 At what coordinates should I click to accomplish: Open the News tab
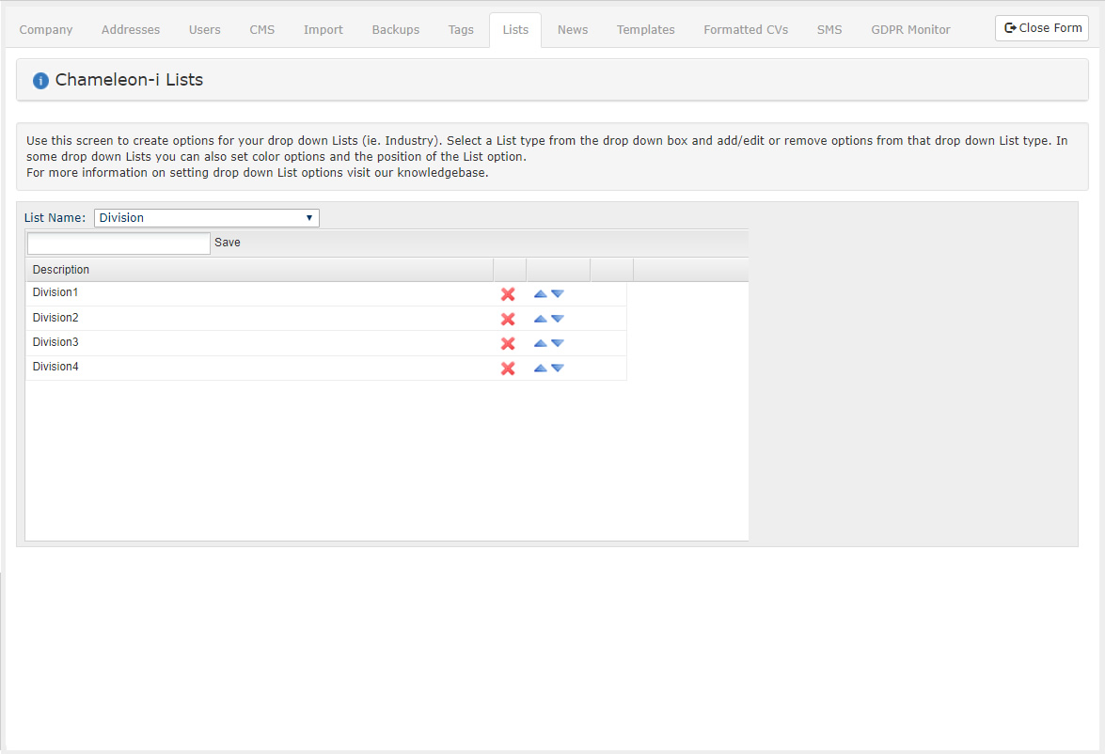(572, 29)
